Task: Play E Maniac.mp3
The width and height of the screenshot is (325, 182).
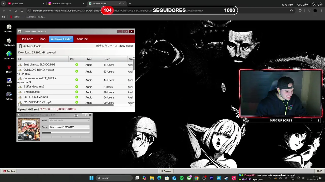Action: pyautogui.click(x=77, y=92)
